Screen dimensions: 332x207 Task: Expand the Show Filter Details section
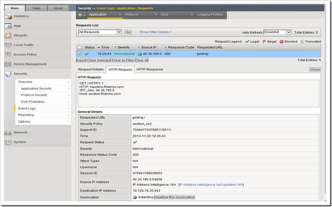pos(155,32)
